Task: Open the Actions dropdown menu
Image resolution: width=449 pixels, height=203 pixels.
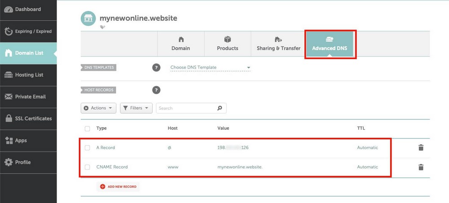Action: click(x=98, y=108)
